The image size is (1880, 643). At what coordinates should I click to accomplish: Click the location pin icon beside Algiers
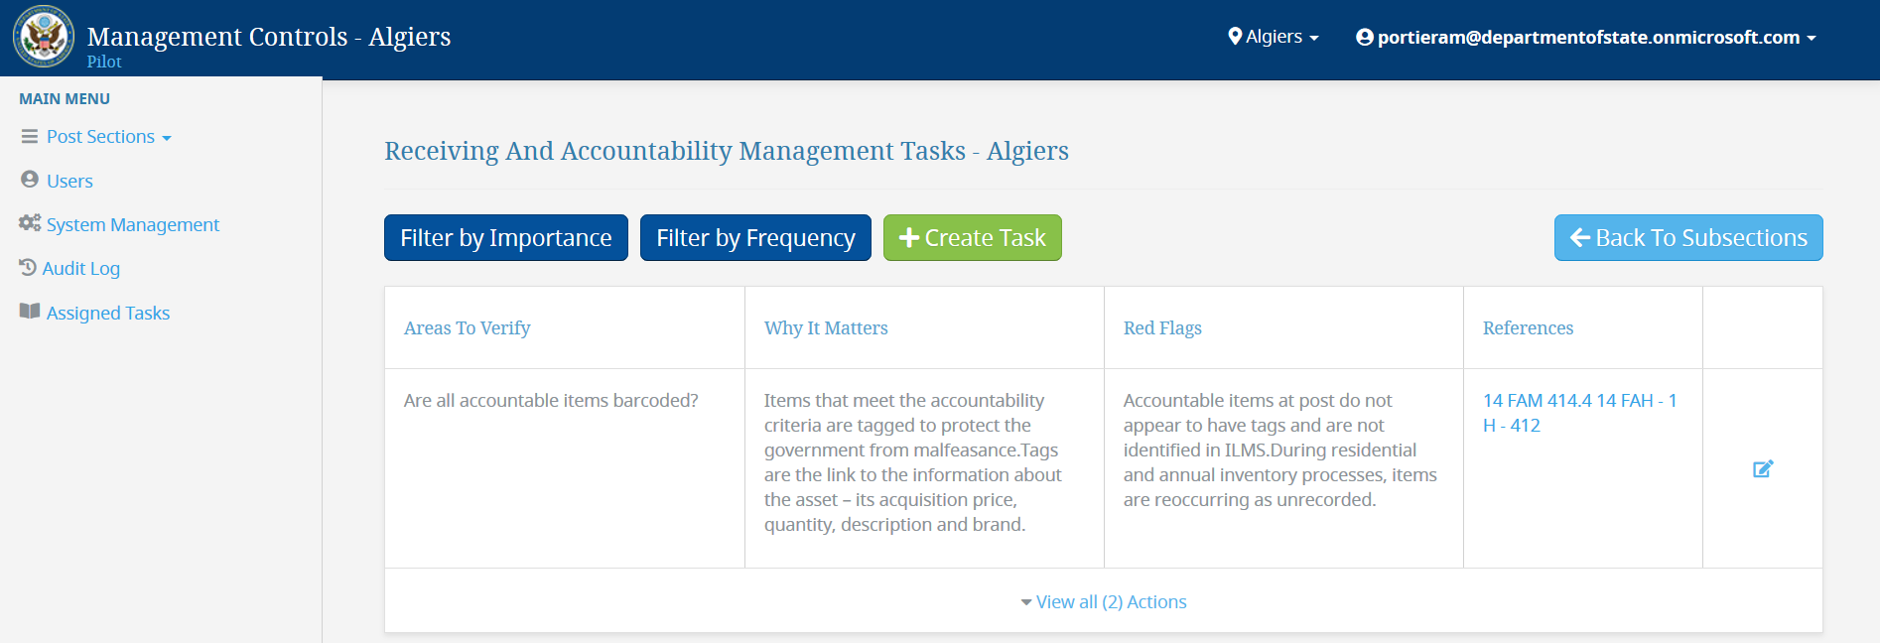(x=1235, y=37)
